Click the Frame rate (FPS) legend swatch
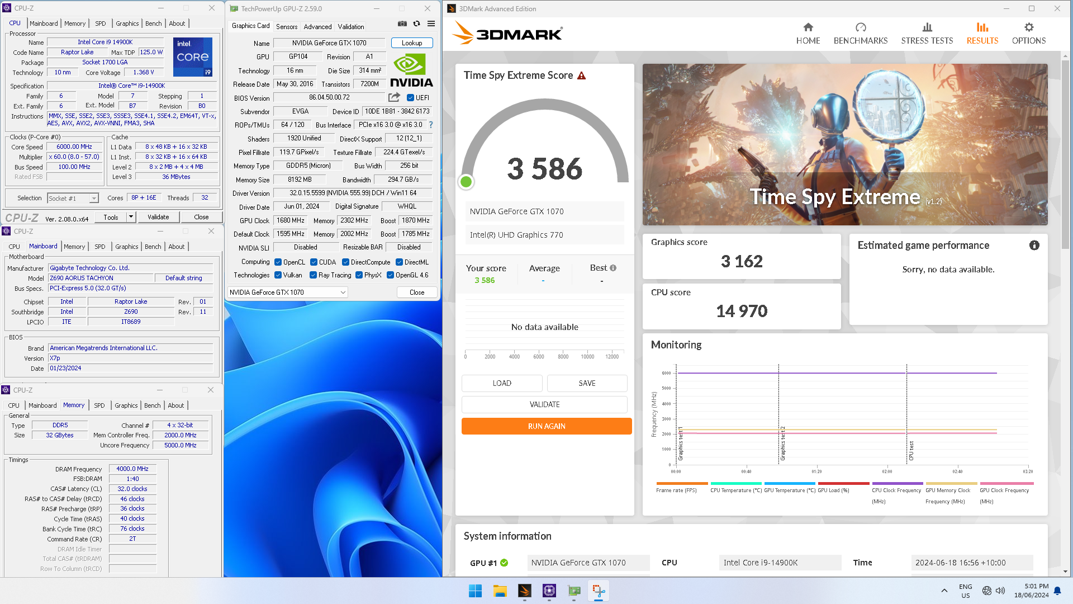Screen dimensions: 1073x604 [682, 483]
